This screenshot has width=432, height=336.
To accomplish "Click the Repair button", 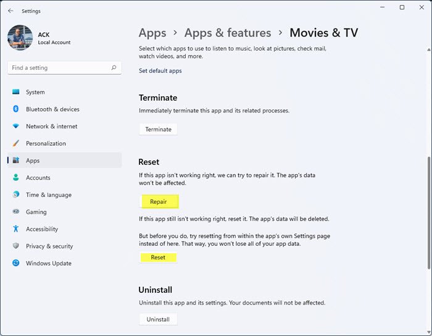I will (x=159, y=201).
